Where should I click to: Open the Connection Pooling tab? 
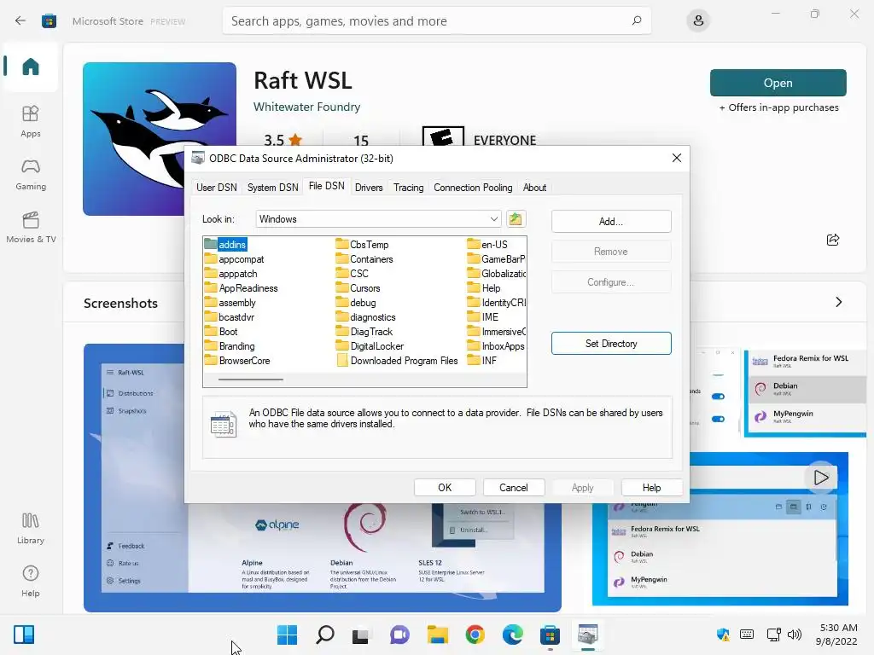point(473,188)
